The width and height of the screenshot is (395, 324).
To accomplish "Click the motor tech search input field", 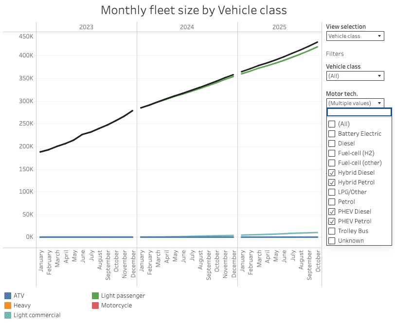I will (359, 112).
